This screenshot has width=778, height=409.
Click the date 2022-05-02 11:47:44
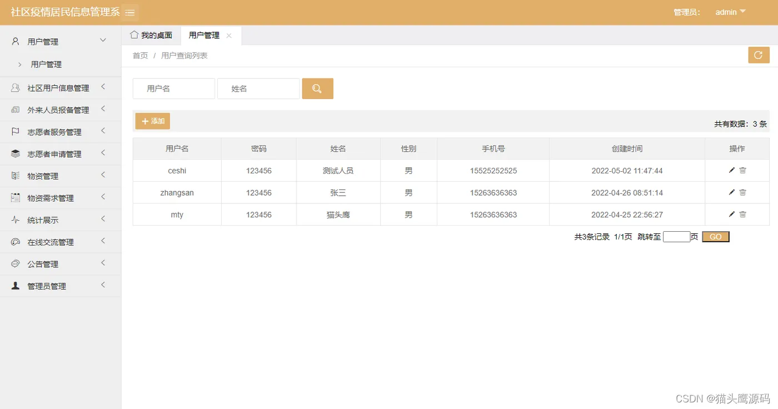627,171
